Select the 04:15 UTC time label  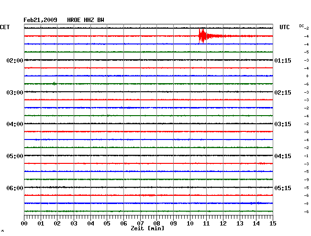click(283, 156)
